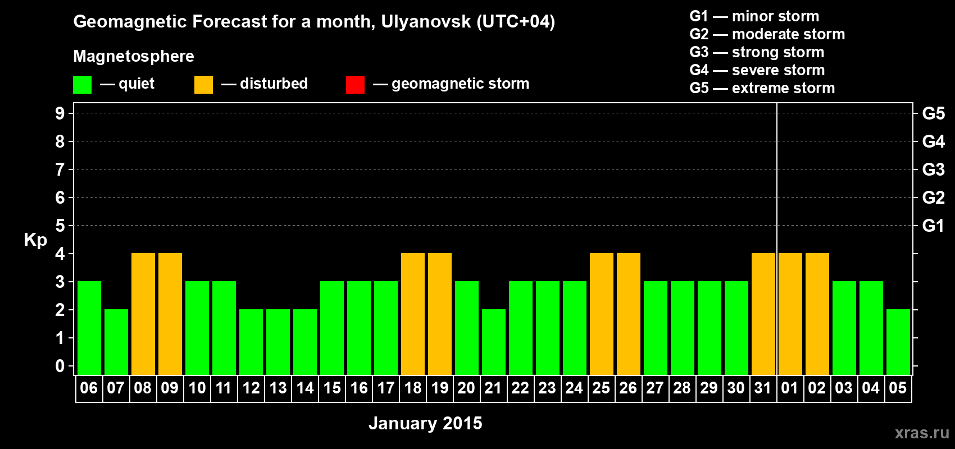Click the 'January 2015' month label
The height and width of the screenshot is (449, 955).
point(425,423)
